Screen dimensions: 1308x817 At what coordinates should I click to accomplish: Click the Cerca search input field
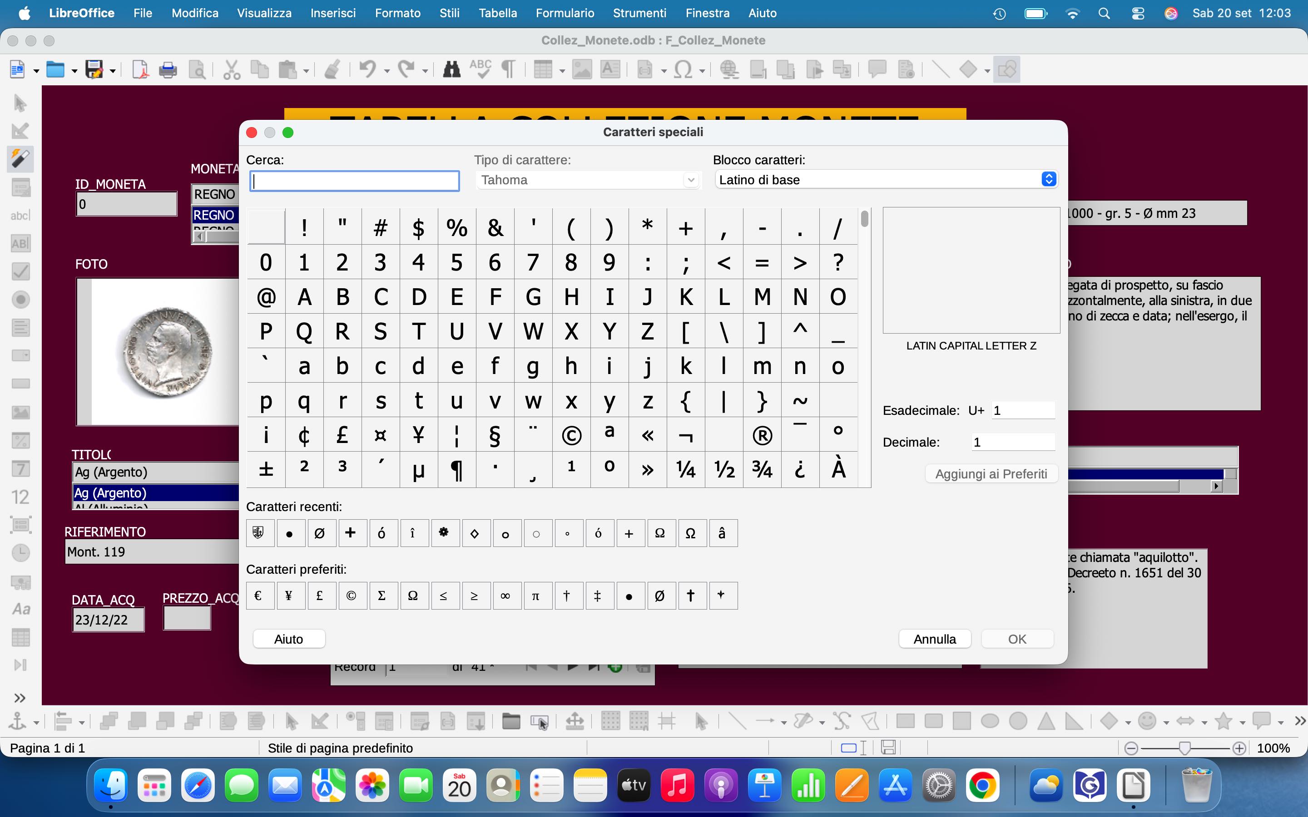[x=355, y=181]
